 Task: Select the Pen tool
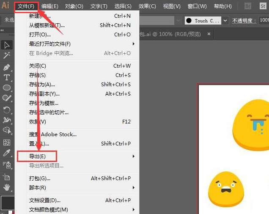[7, 67]
